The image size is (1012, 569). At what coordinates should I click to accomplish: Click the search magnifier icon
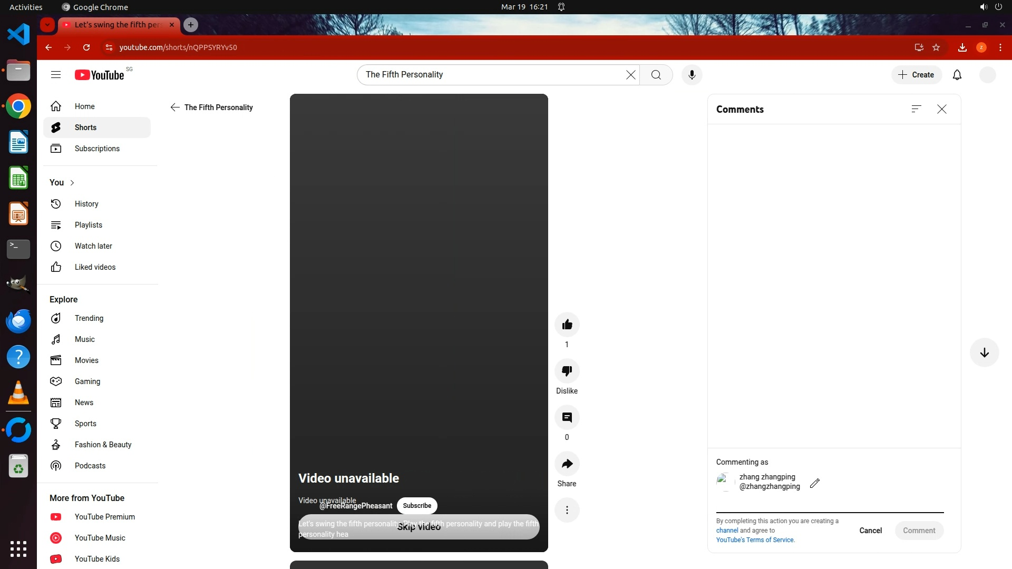point(656,75)
